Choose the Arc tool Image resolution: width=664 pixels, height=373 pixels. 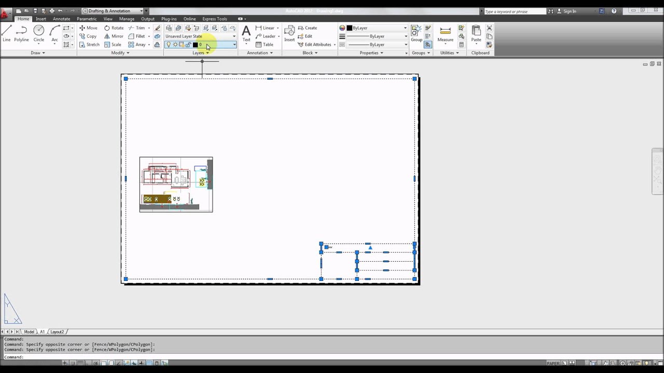54,33
